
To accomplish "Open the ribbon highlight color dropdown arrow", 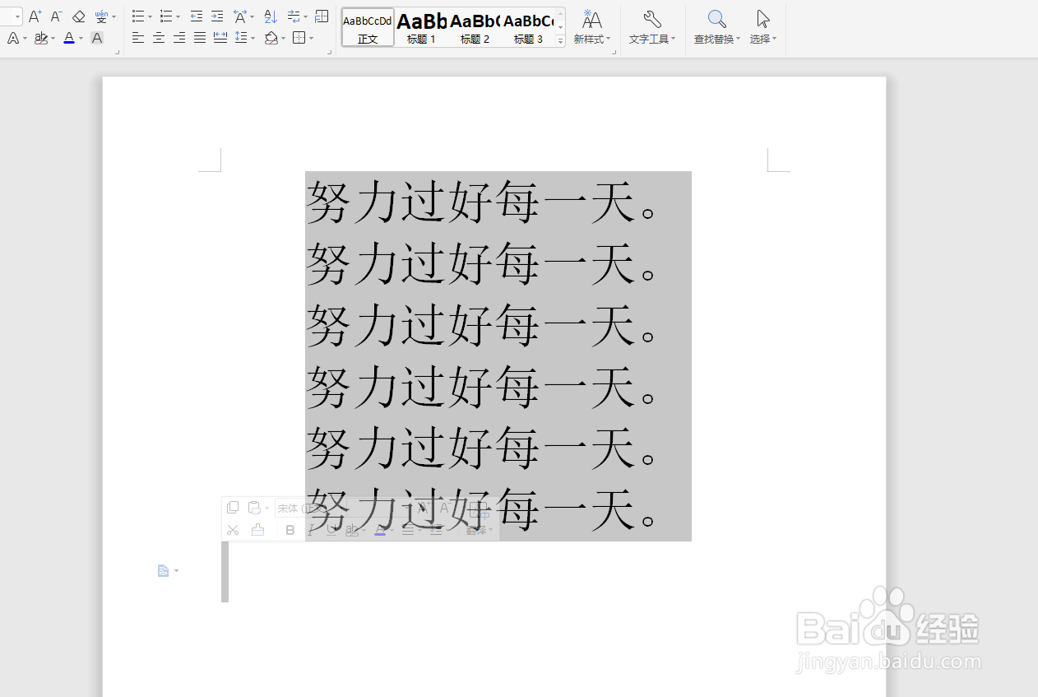I will (53, 39).
